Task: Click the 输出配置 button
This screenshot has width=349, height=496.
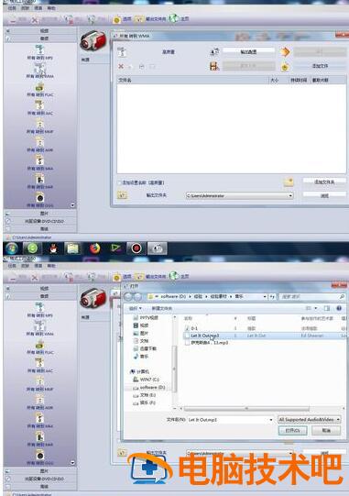Action: click(x=248, y=51)
